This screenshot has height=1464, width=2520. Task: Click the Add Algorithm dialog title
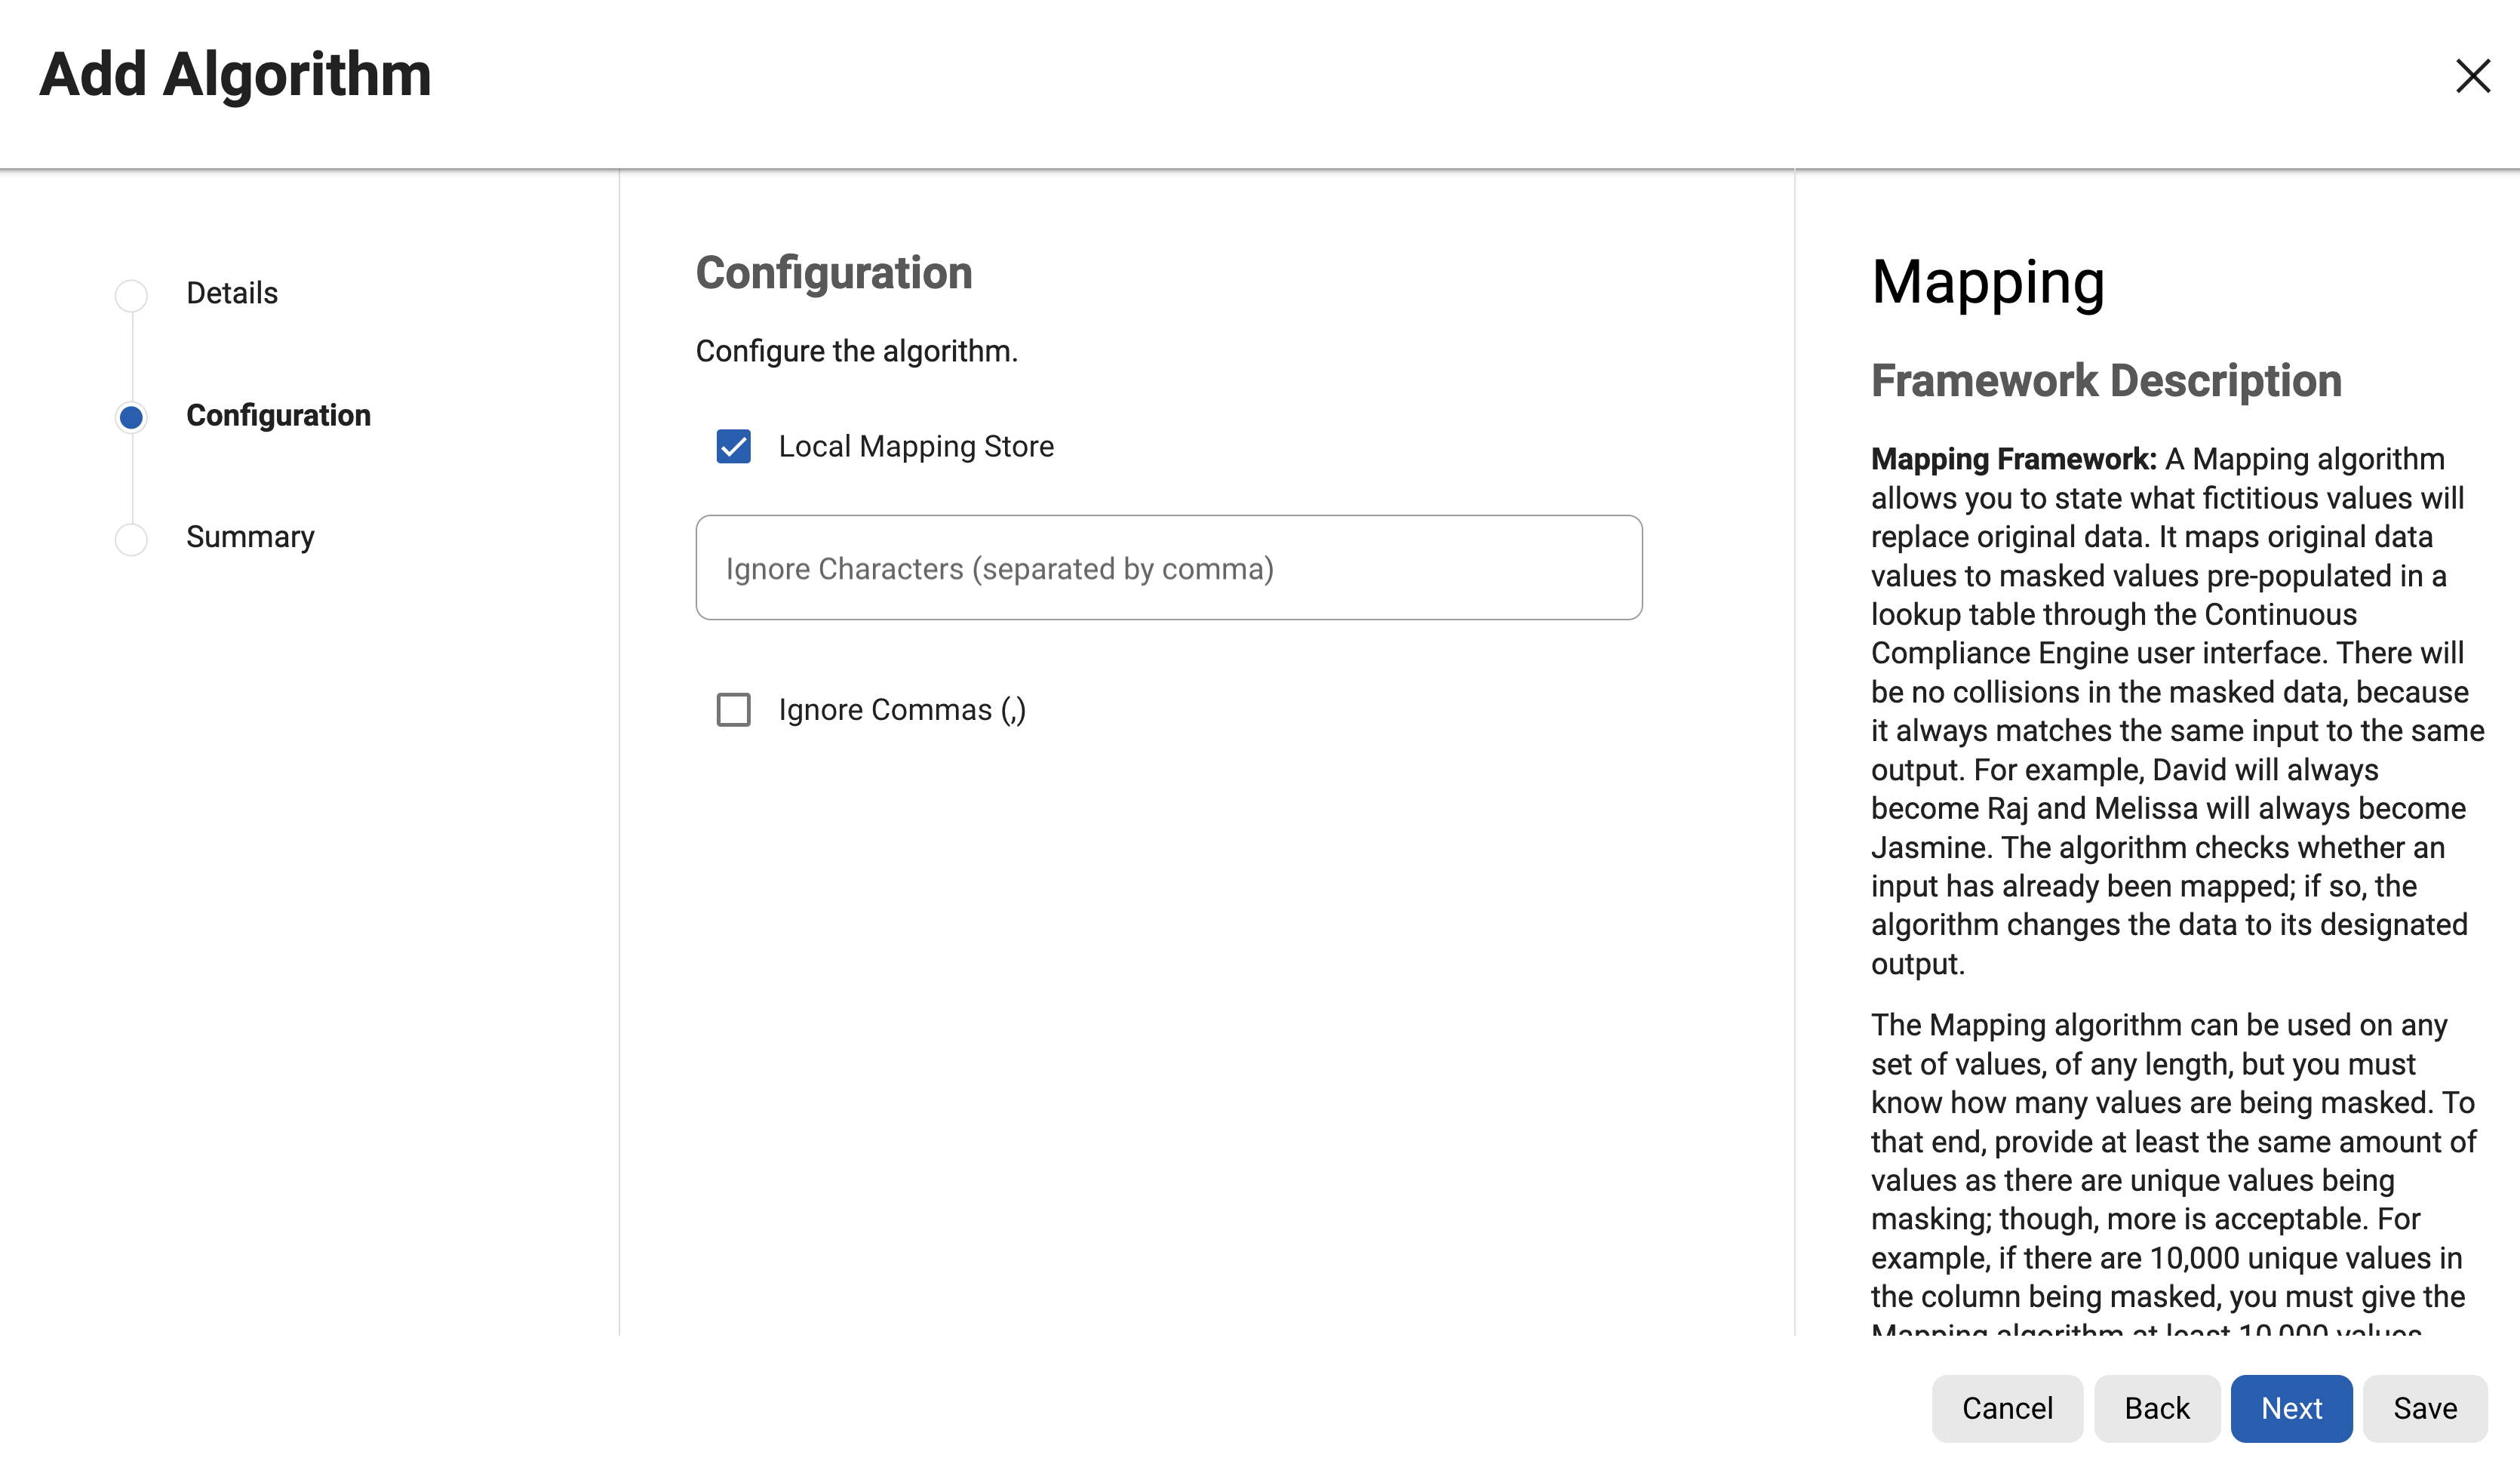coord(234,75)
